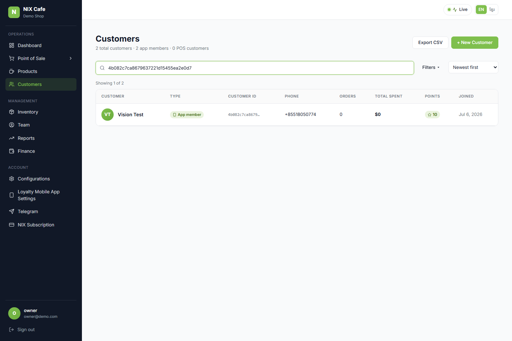Image resolution: width=512 pixels, height=341 pixels.
Task: Click the Jul 6, 2026 joined date
Action: (470, 115)
